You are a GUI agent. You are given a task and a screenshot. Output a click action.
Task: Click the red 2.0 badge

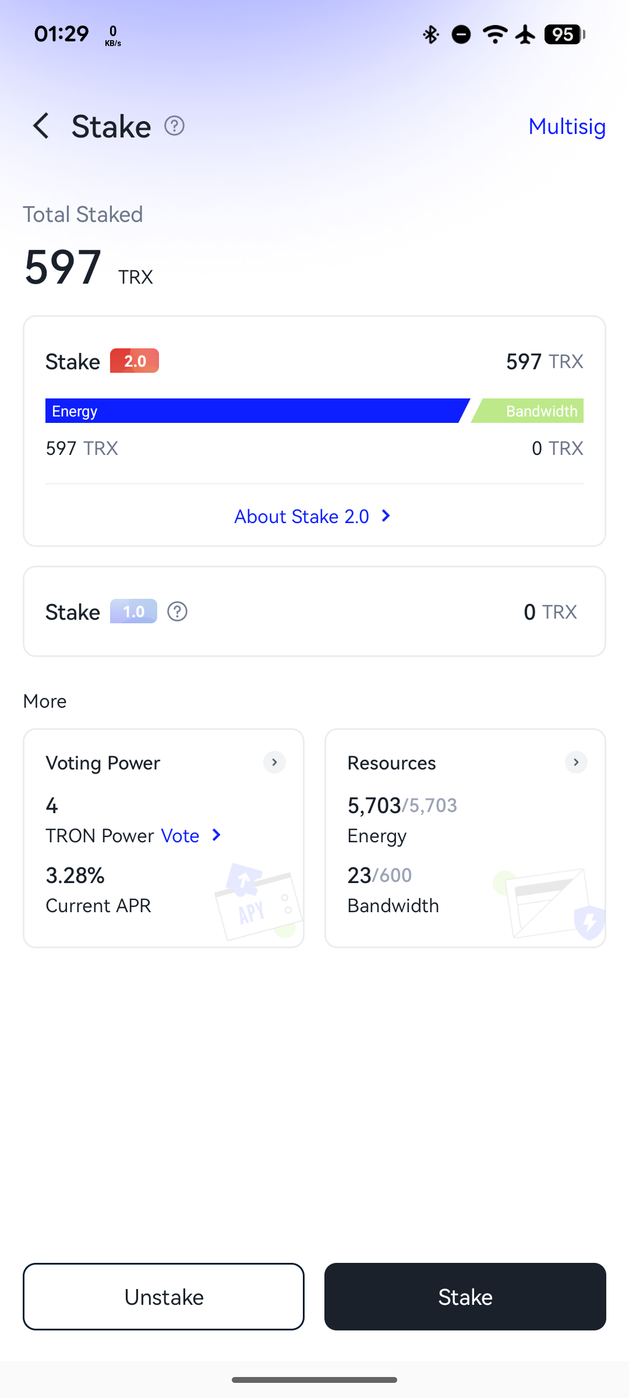coord(135,361)
